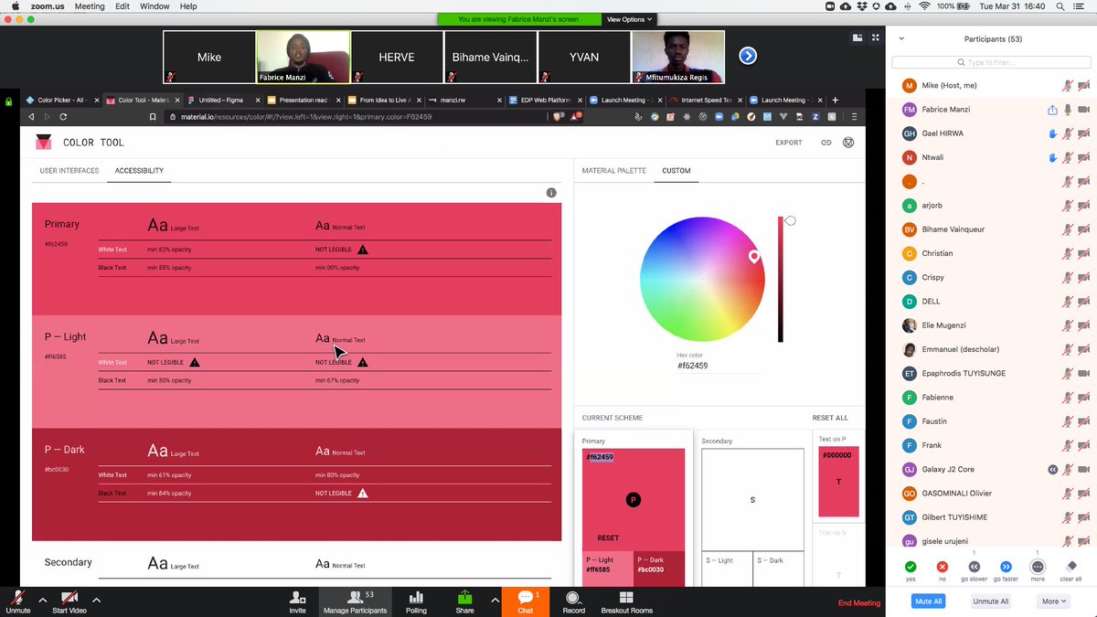1097x617 pixels.
Task: Lower Gael HIRWA's raised hand icon
Action: click(x=1052, y=133)
